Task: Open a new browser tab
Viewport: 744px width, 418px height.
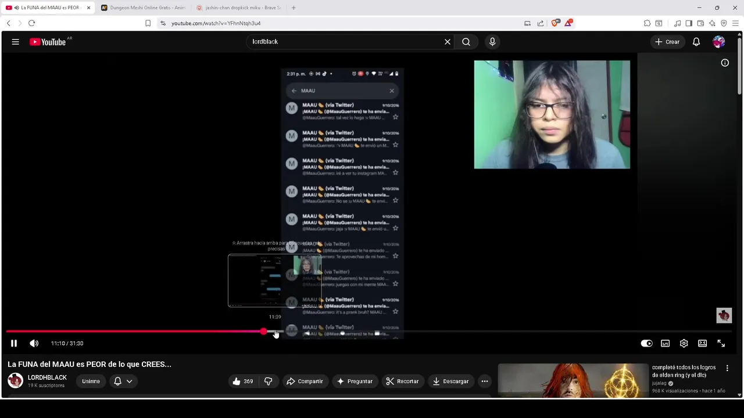Action: 294,8
